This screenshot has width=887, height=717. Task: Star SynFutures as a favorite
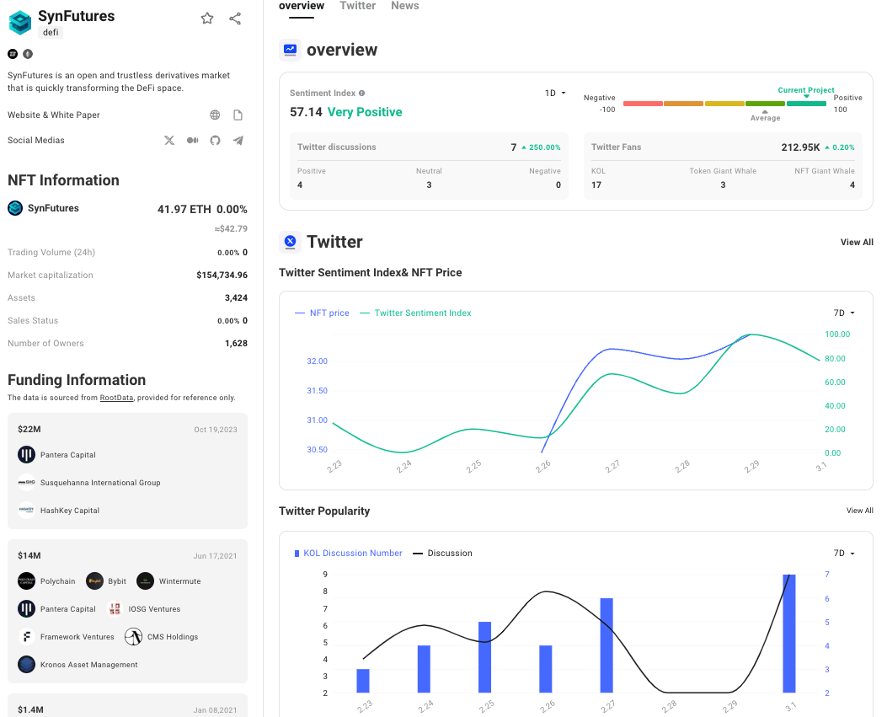click(207, 19)
